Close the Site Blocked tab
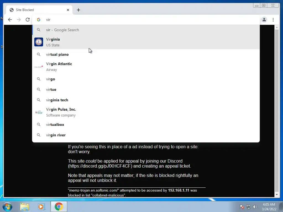283x212 pixels. [x=68, y=10]
